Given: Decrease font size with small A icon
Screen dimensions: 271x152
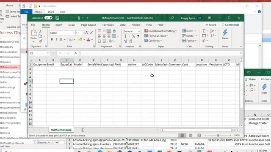Looking at the screenshot, I should point(91,33).
